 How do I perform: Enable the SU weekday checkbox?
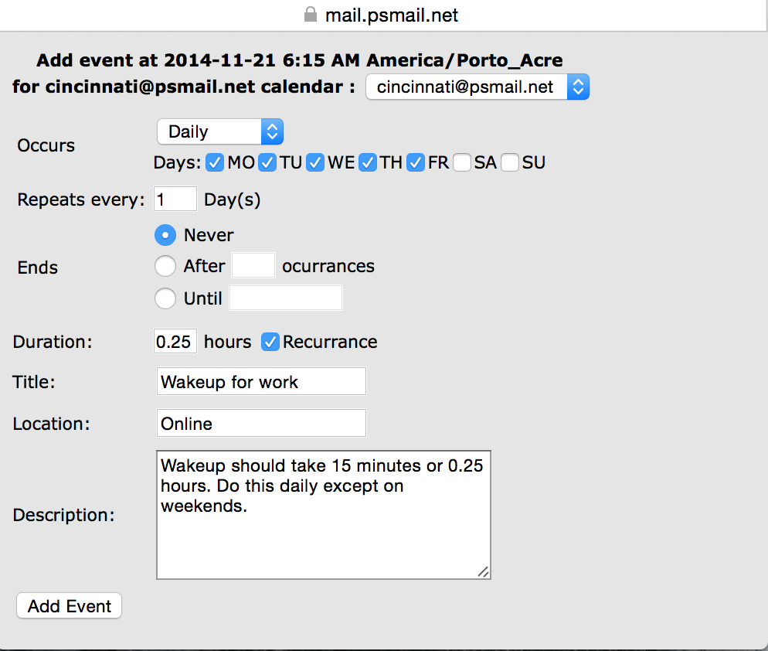pos(511,162)
